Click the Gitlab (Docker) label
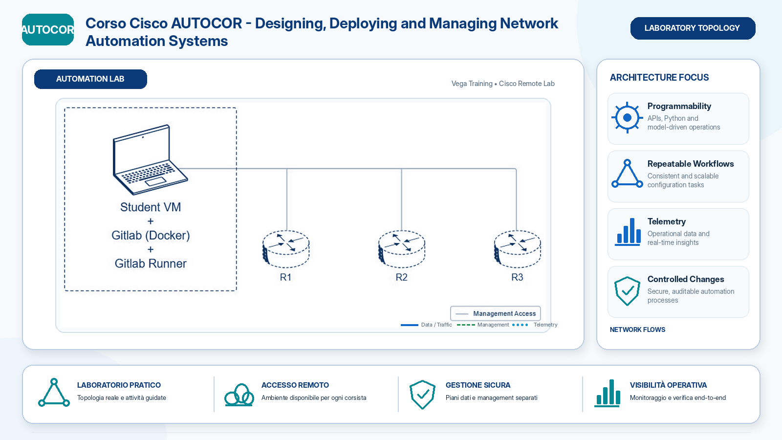 pos(151,235)
